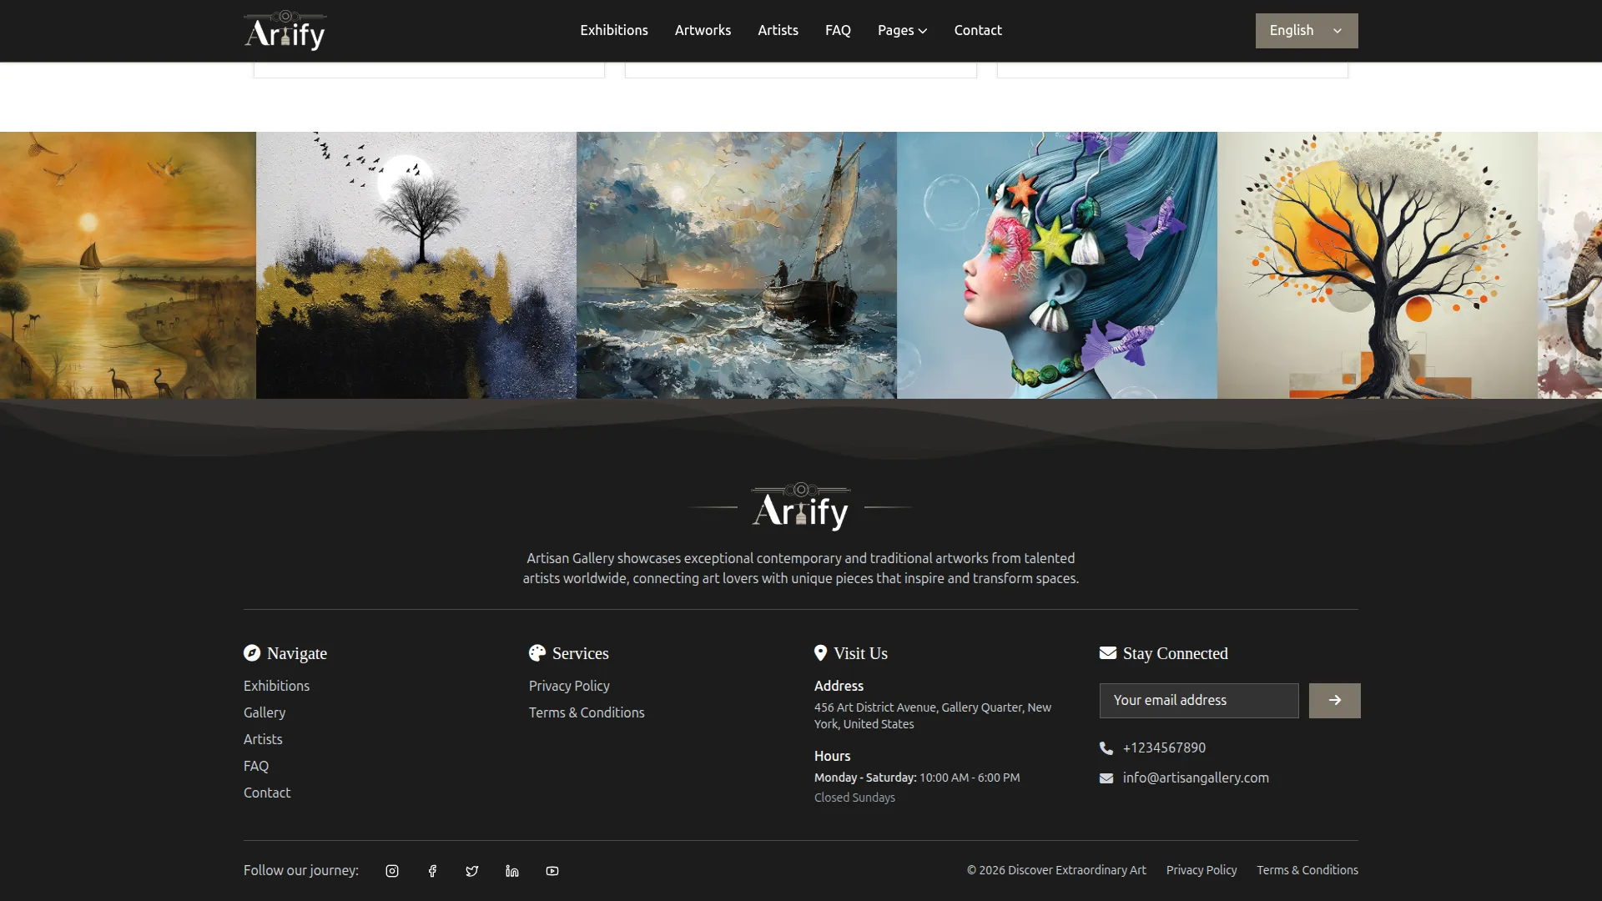
Task: Click the Artify logo in header
Action: click(285, 31)
